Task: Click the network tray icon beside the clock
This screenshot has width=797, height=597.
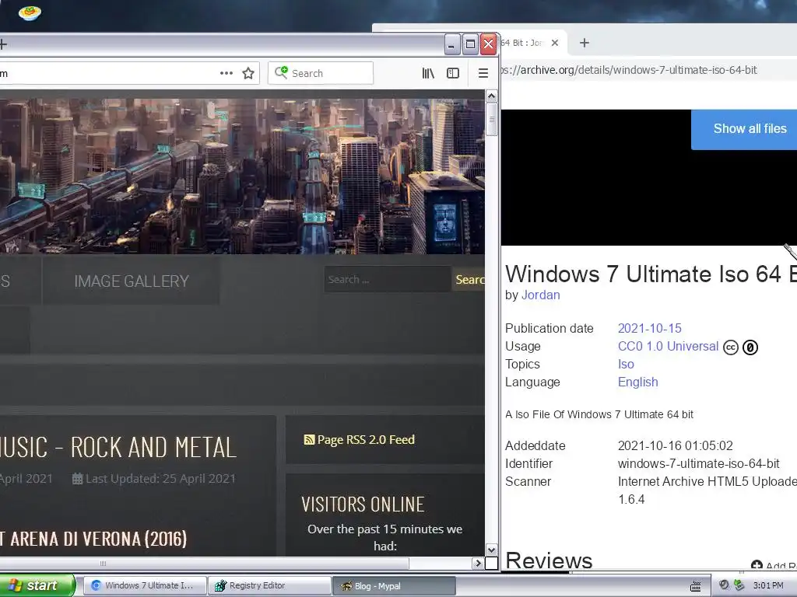Action: [x=739, y=585]
